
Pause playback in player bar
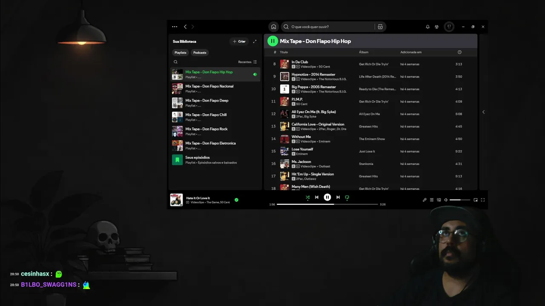(x=327, y=197)
